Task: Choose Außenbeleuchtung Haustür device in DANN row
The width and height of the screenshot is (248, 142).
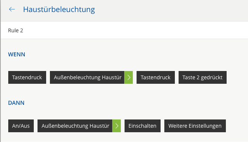Action: pyautogui.click(x=75, y=126)
